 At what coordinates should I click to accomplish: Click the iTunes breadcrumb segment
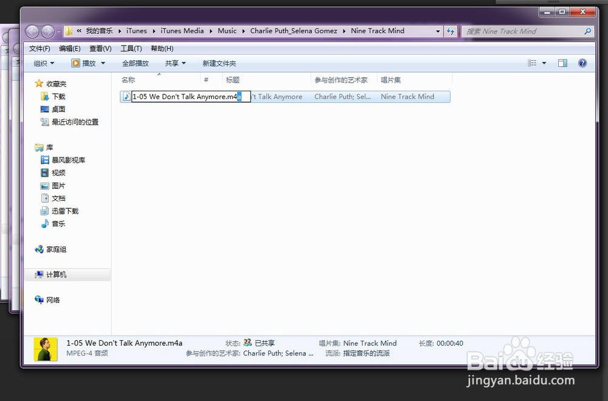136,31
